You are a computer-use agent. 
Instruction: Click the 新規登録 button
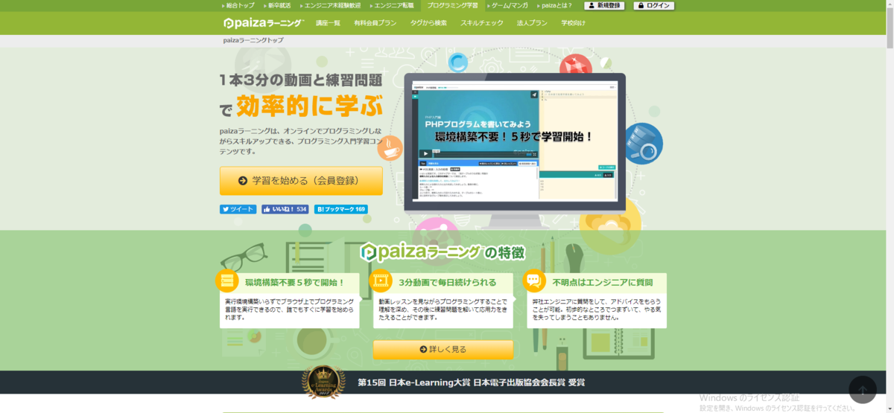[604, 5]
